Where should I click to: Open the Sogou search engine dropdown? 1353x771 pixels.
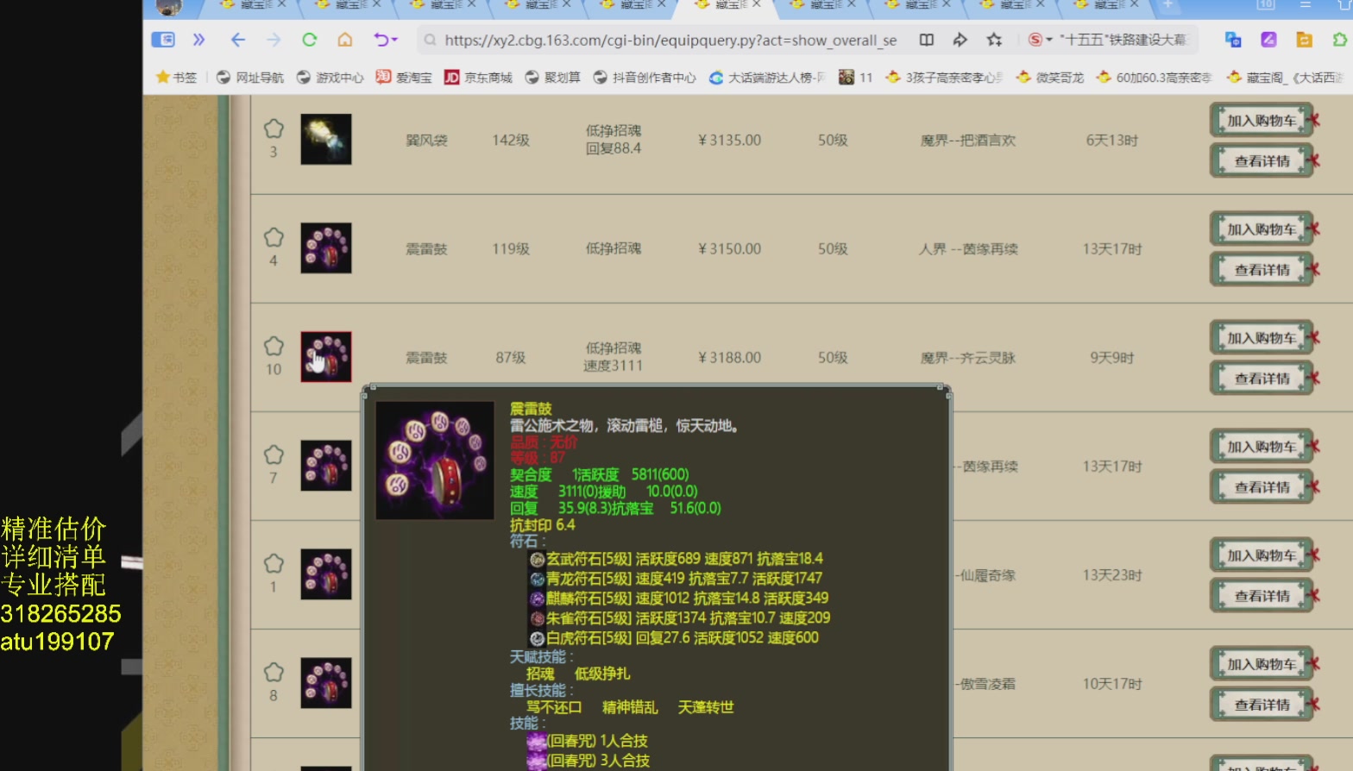tap(1041, 40)
